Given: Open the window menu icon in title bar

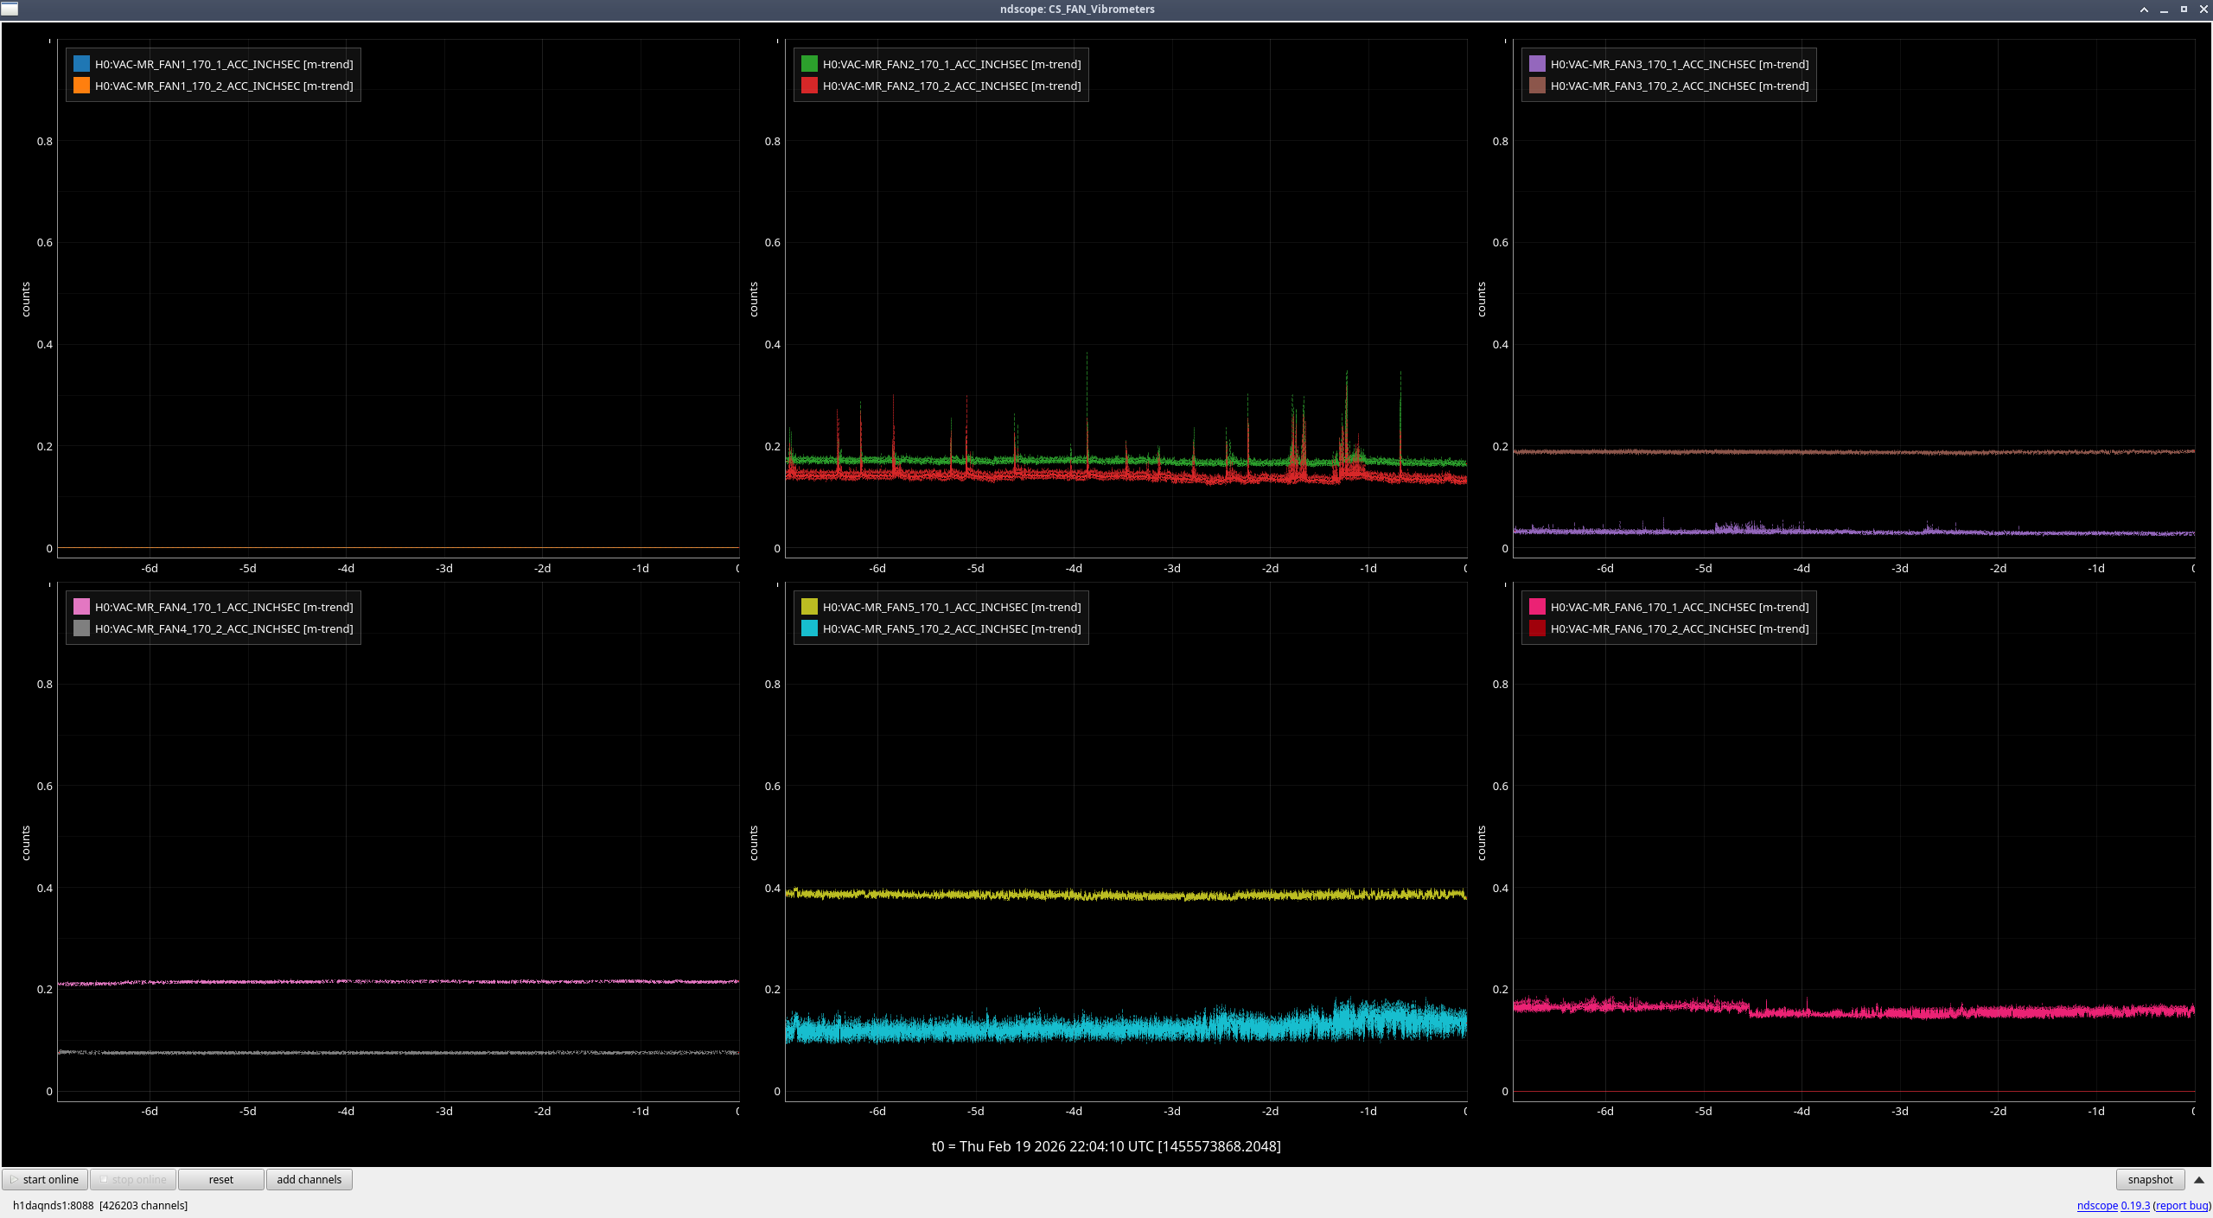Looking at the screenshot, I should [9, 9].
